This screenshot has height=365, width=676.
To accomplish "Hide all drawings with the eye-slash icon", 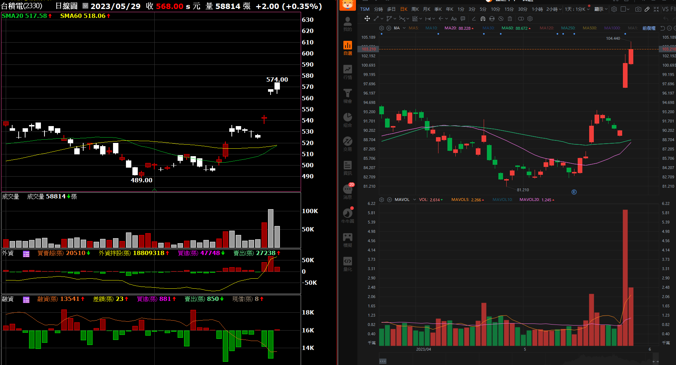I will tap(501, 19).
